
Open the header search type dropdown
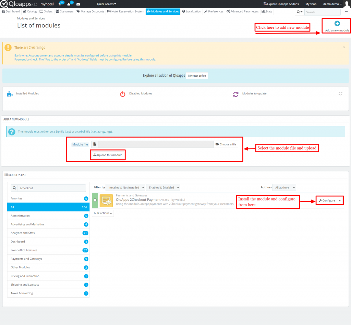click(x=300, y=12)
